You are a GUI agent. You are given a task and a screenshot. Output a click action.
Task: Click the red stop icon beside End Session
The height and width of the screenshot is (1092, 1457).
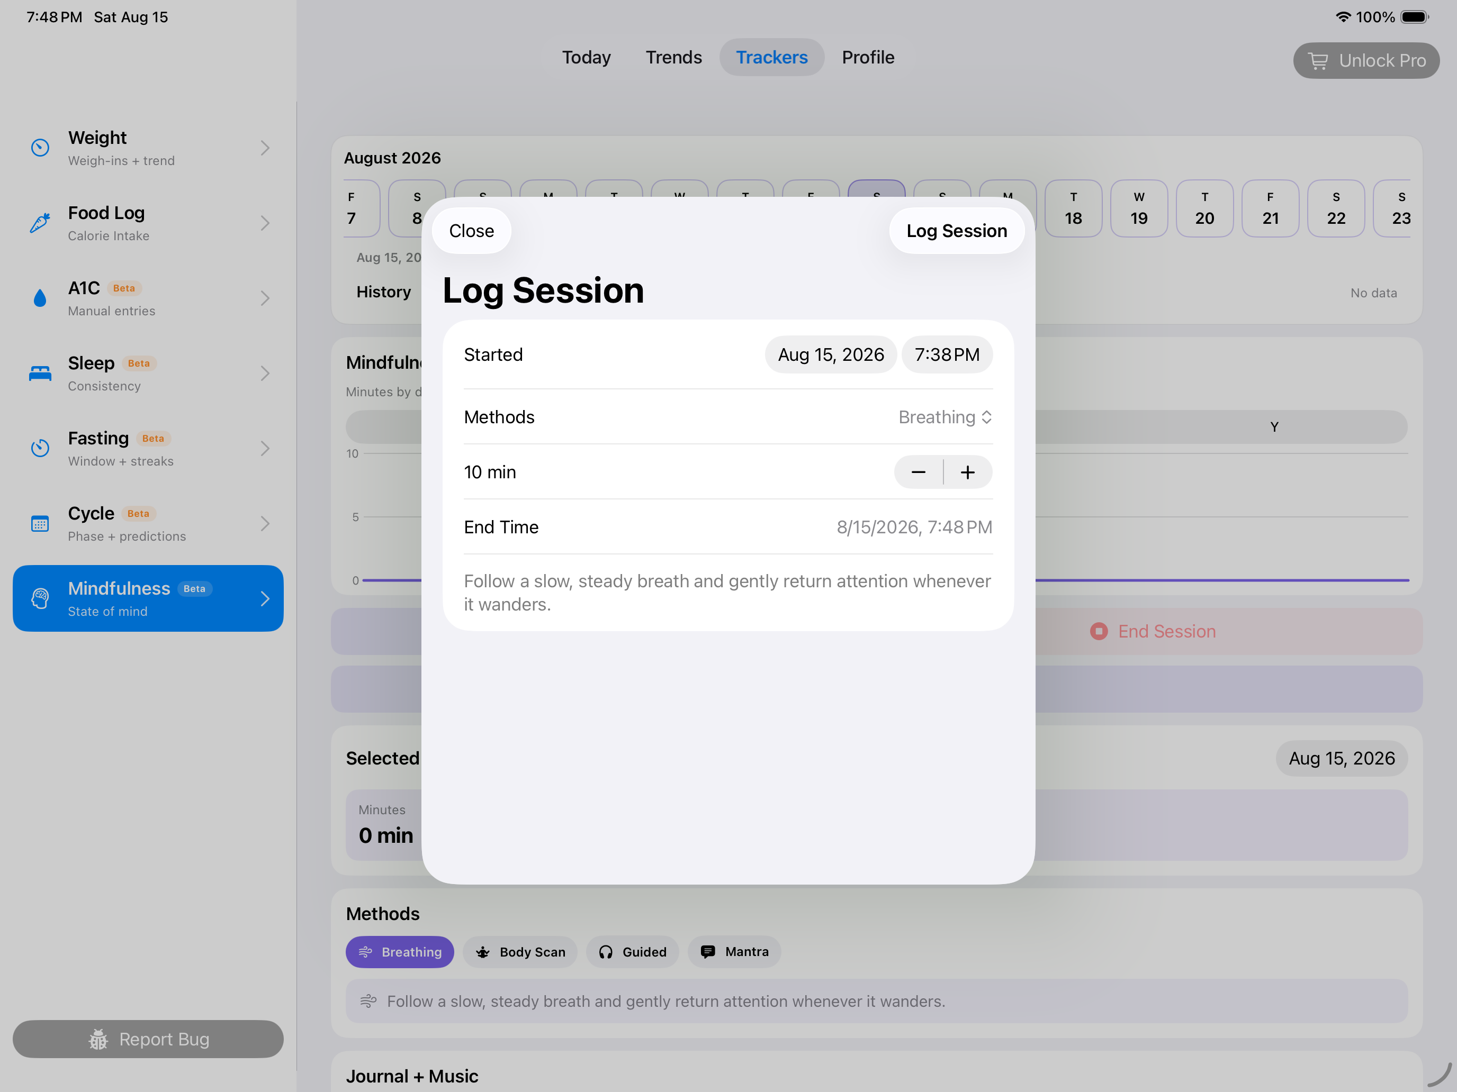pos(1099,631)
